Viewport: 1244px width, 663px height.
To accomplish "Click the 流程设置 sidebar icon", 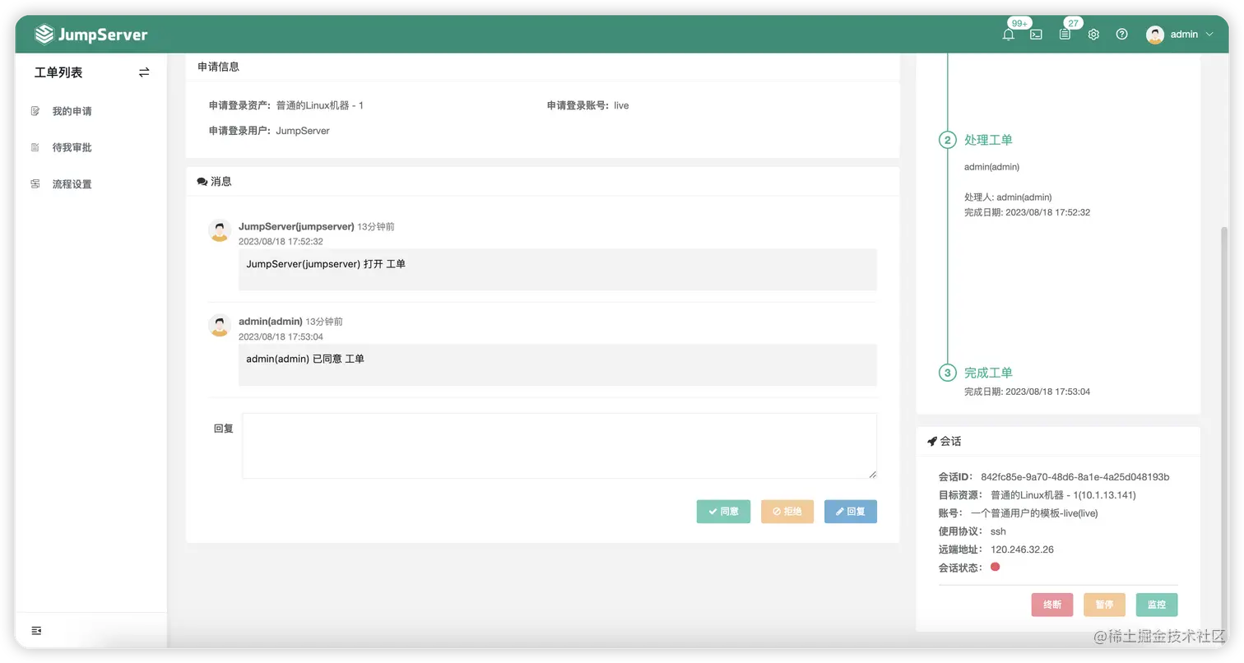I will click(35, 184).
